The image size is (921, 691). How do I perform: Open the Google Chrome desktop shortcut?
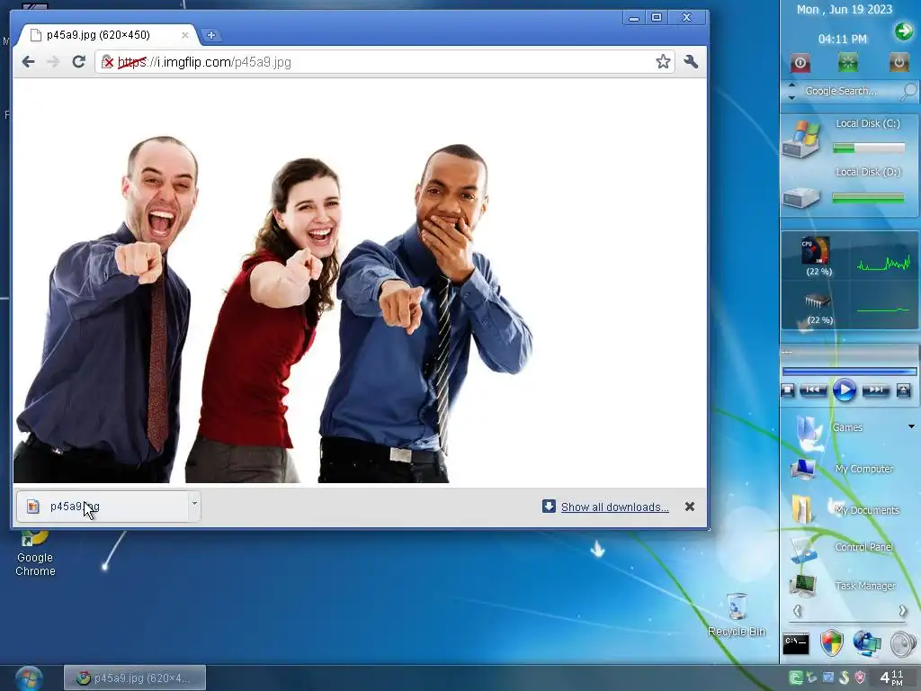[35, 552]
